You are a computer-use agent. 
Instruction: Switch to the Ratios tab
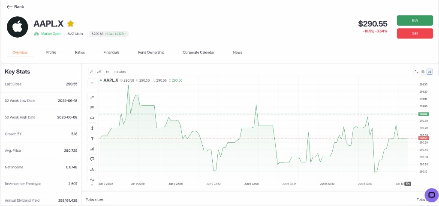[80, 53]
